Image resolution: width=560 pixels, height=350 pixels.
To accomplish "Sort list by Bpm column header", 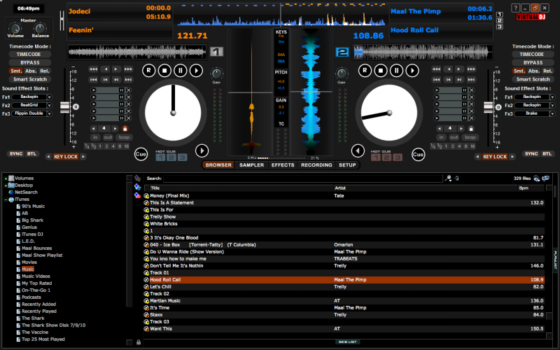I will coord(531,188).
